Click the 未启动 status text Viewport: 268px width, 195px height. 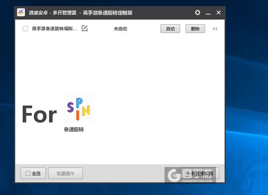coord(120,29)
